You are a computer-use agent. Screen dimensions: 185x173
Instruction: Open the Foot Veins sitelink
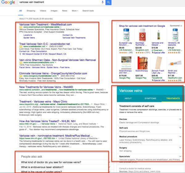pyautogui.click(x=65, y=67)
